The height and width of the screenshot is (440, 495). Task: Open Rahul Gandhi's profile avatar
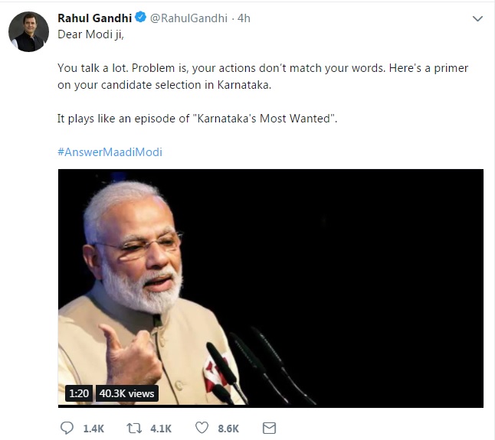(28, 32)
